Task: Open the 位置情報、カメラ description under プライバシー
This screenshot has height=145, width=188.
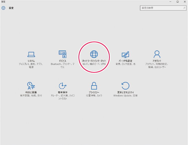Action: pyautogui.click(x=94, y=95)
